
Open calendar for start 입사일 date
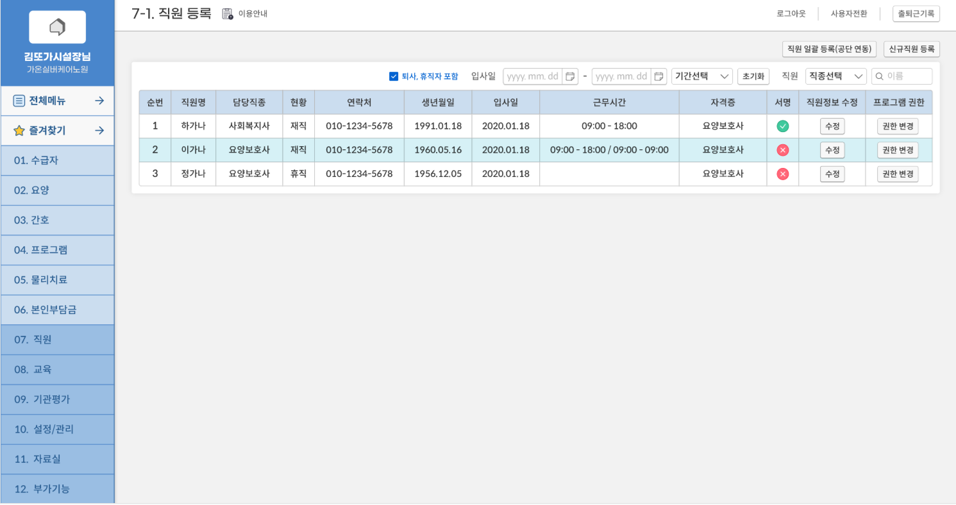(x=570, y=76)
